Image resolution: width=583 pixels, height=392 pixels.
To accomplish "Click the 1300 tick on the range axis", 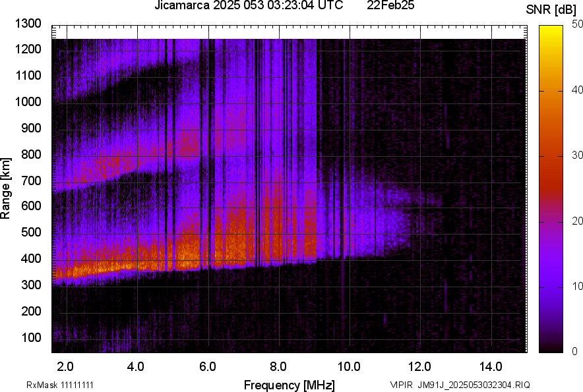I will 28,24.
